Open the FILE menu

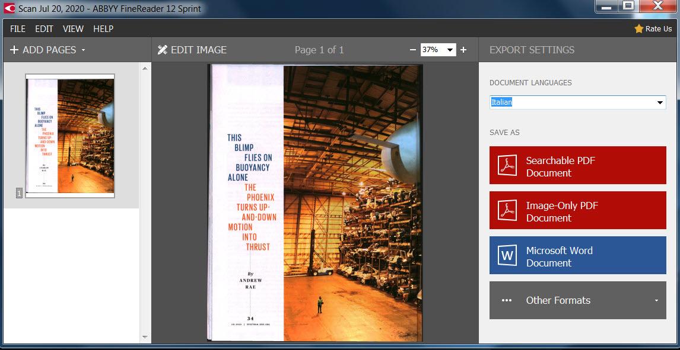pyautogui.click(x=18, y=28)
